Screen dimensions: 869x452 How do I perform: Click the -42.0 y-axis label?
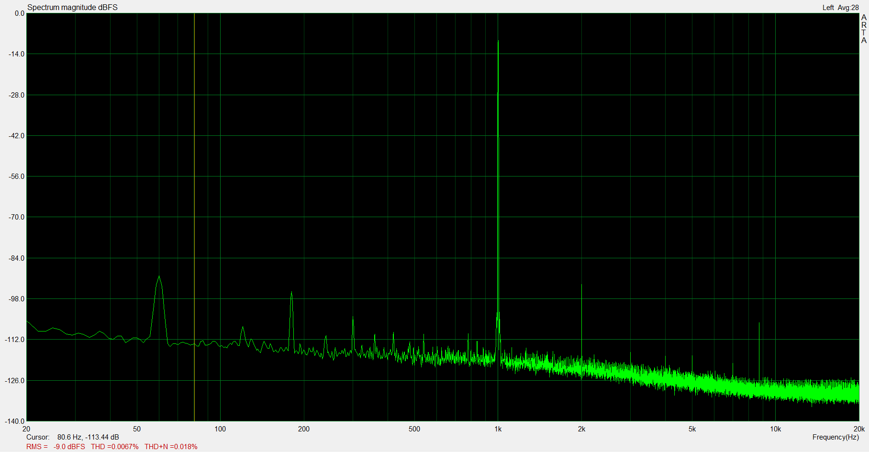pos(16,136)
